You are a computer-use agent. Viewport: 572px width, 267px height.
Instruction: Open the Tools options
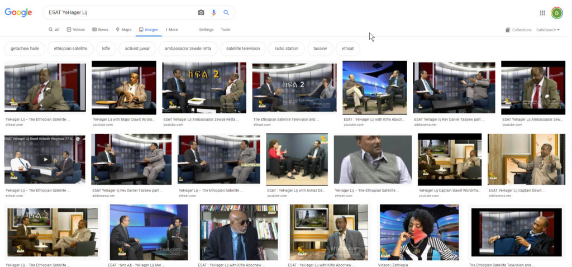pos(226,30)
